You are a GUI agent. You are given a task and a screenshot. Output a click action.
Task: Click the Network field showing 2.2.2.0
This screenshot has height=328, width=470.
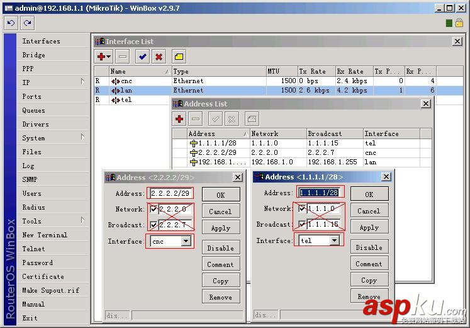tap(175, 209)
